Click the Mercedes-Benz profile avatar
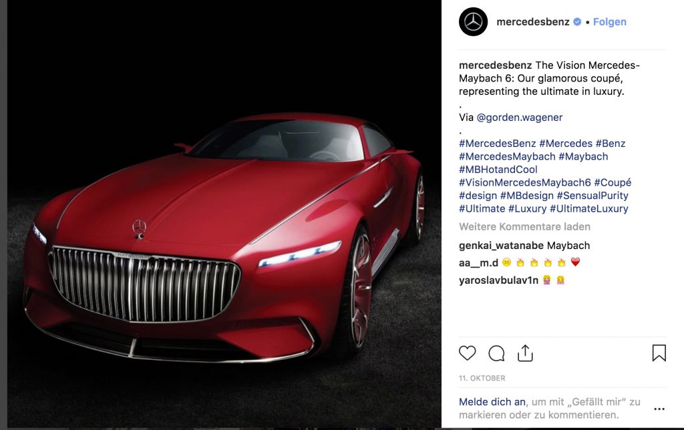The width and height of the screenshot is (684, 430). (474, 22)
